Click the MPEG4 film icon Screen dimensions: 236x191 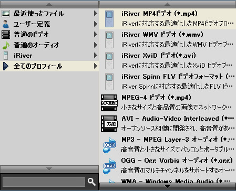(x=109, y=103)
